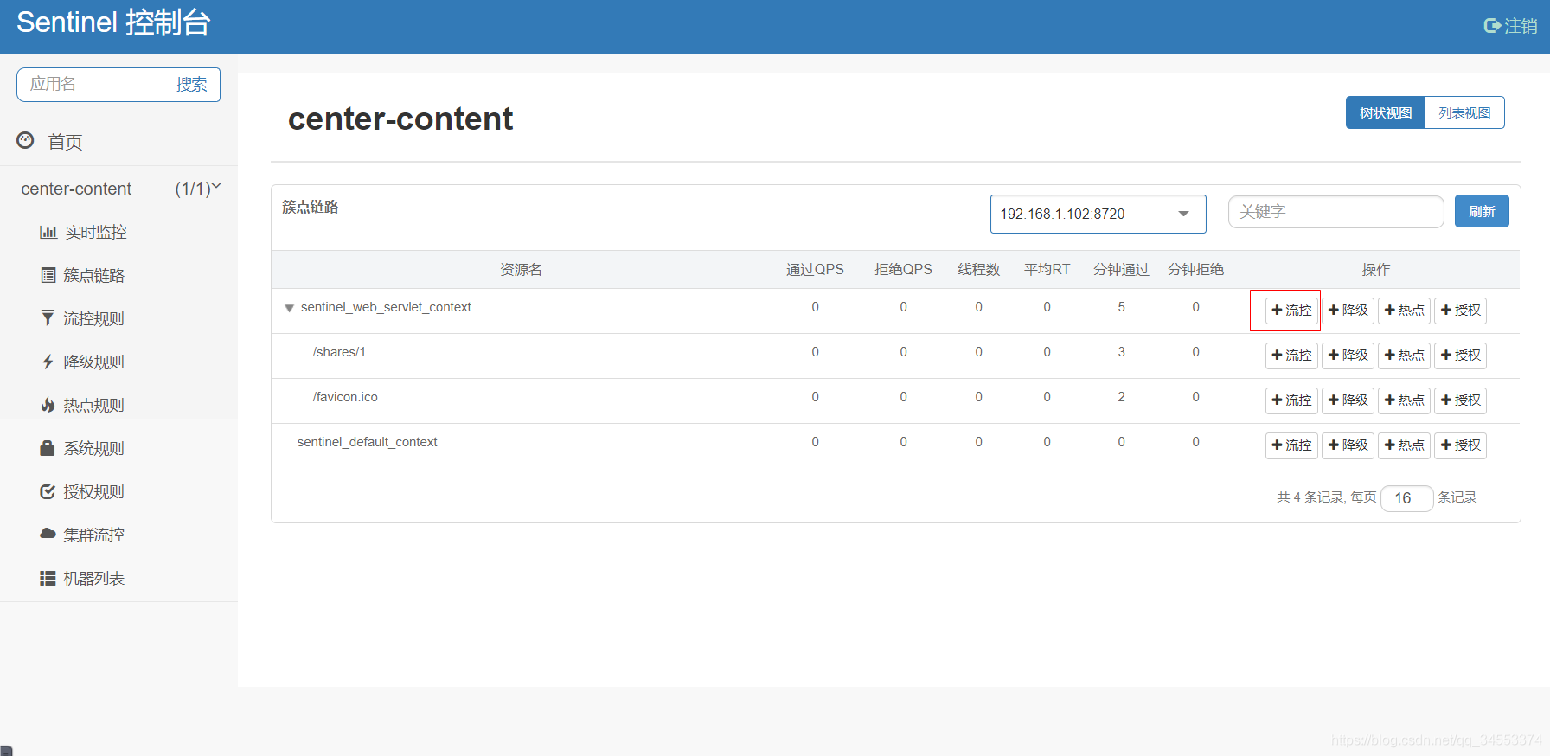Click the 搜索 search button
Image resolution: width=1550 pixels, height=756 pixels.
[x=191, y=85]
